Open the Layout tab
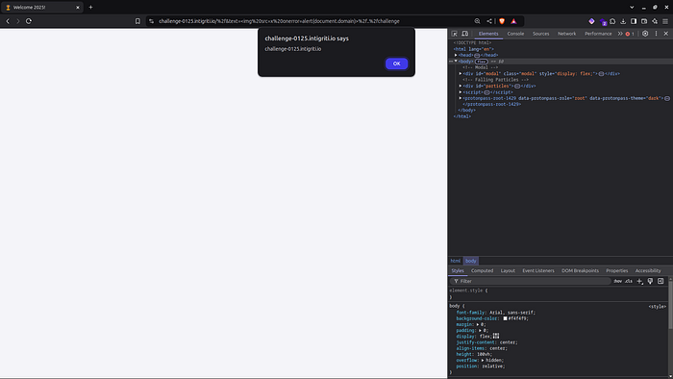 (508, 271)
